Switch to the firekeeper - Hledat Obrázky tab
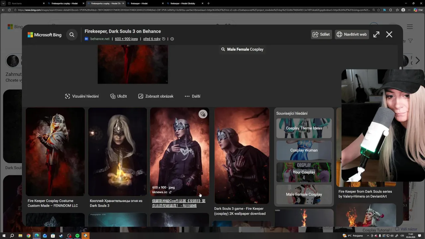The height and width of the screenshot is (239, 425). coord(185,3)
